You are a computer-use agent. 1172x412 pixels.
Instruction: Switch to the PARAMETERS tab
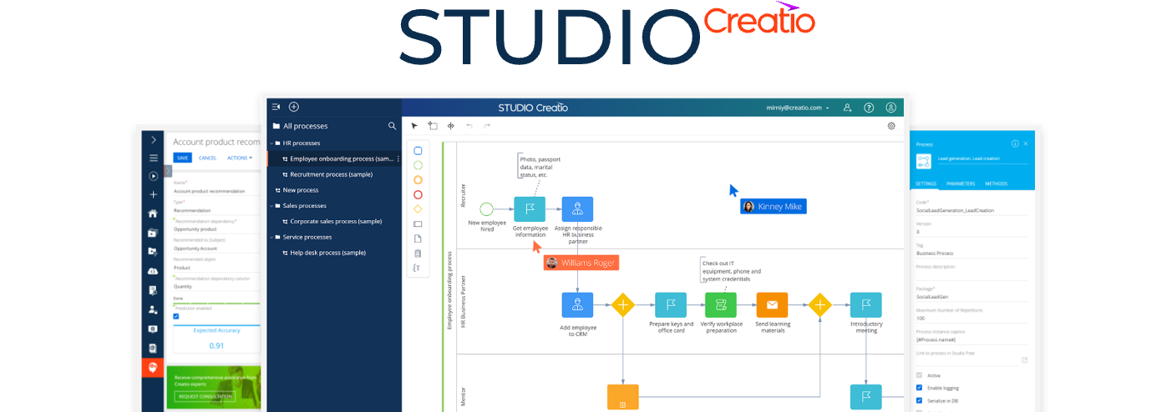click(960, 183)
